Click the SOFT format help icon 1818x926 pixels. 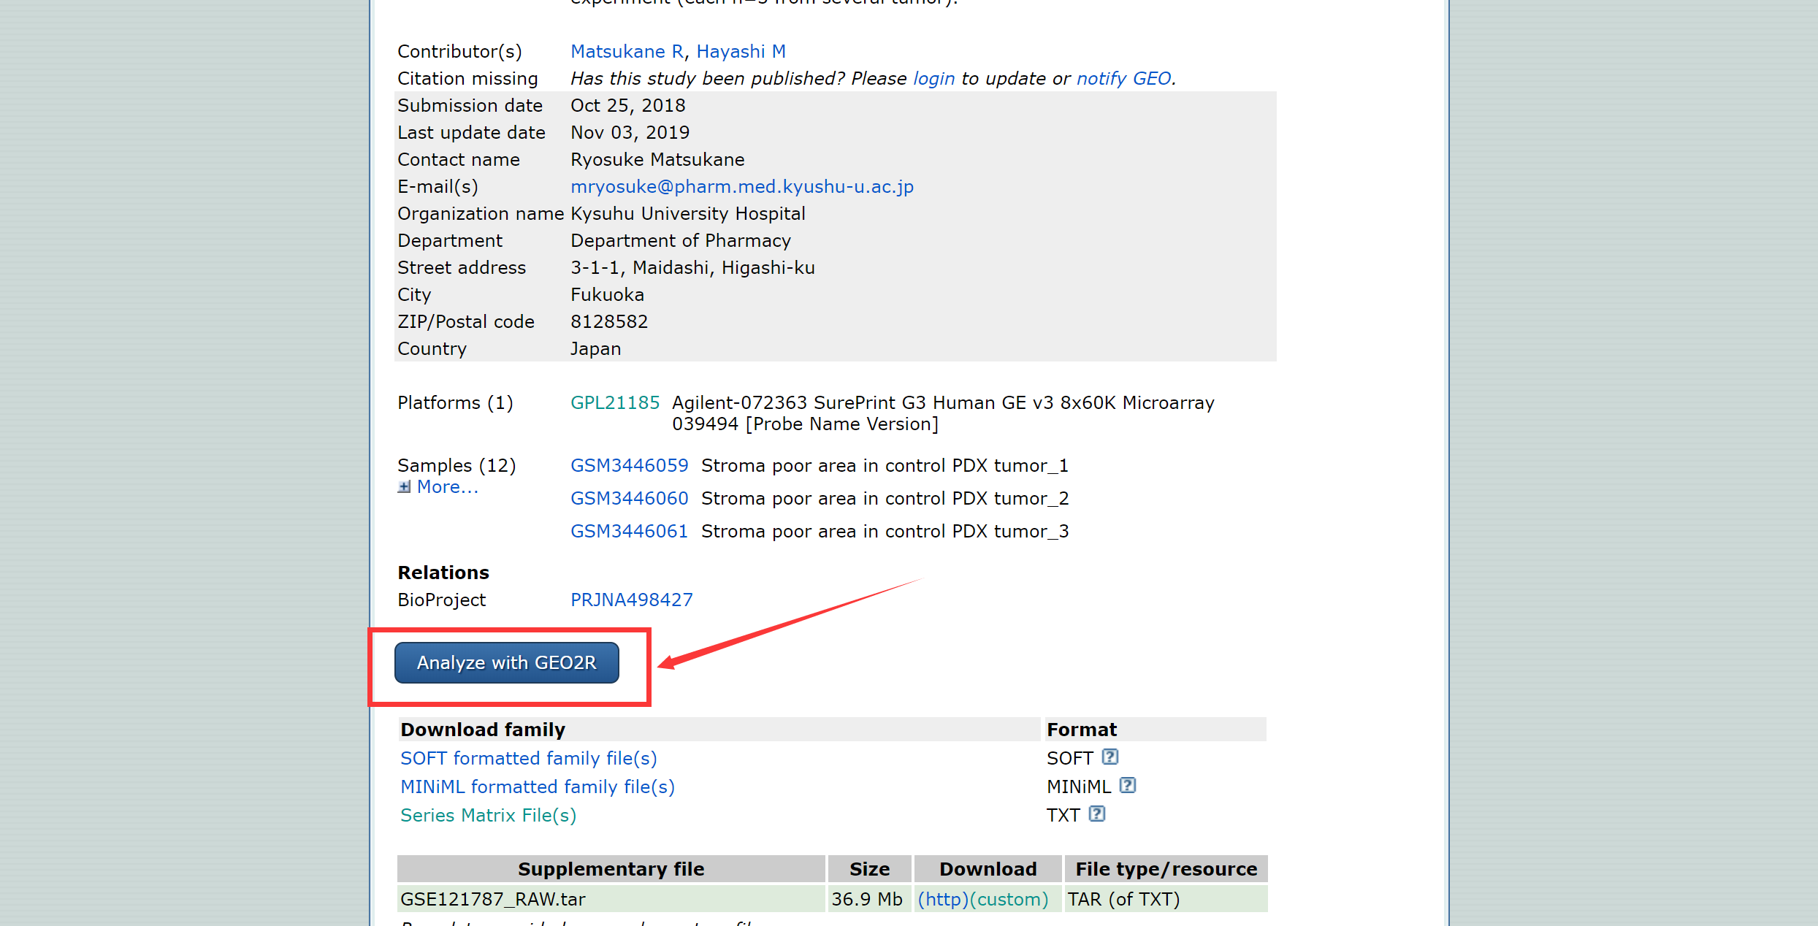1109,757
